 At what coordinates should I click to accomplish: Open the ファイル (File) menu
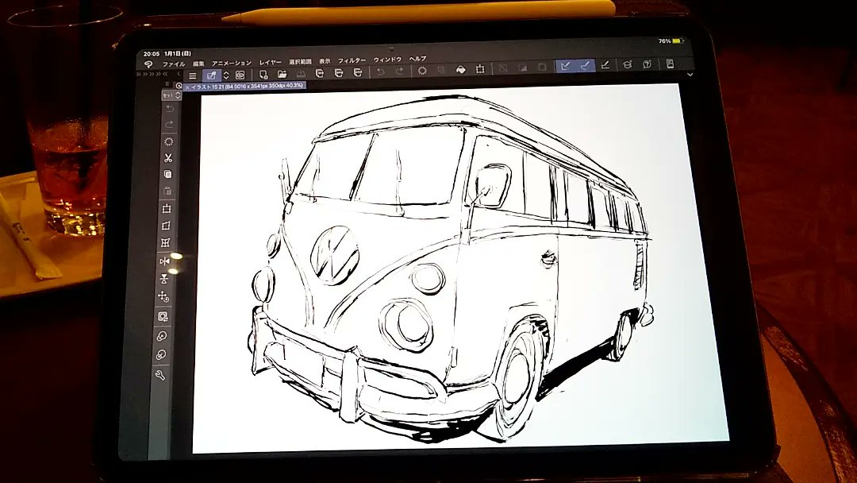(x=174, y=64)
